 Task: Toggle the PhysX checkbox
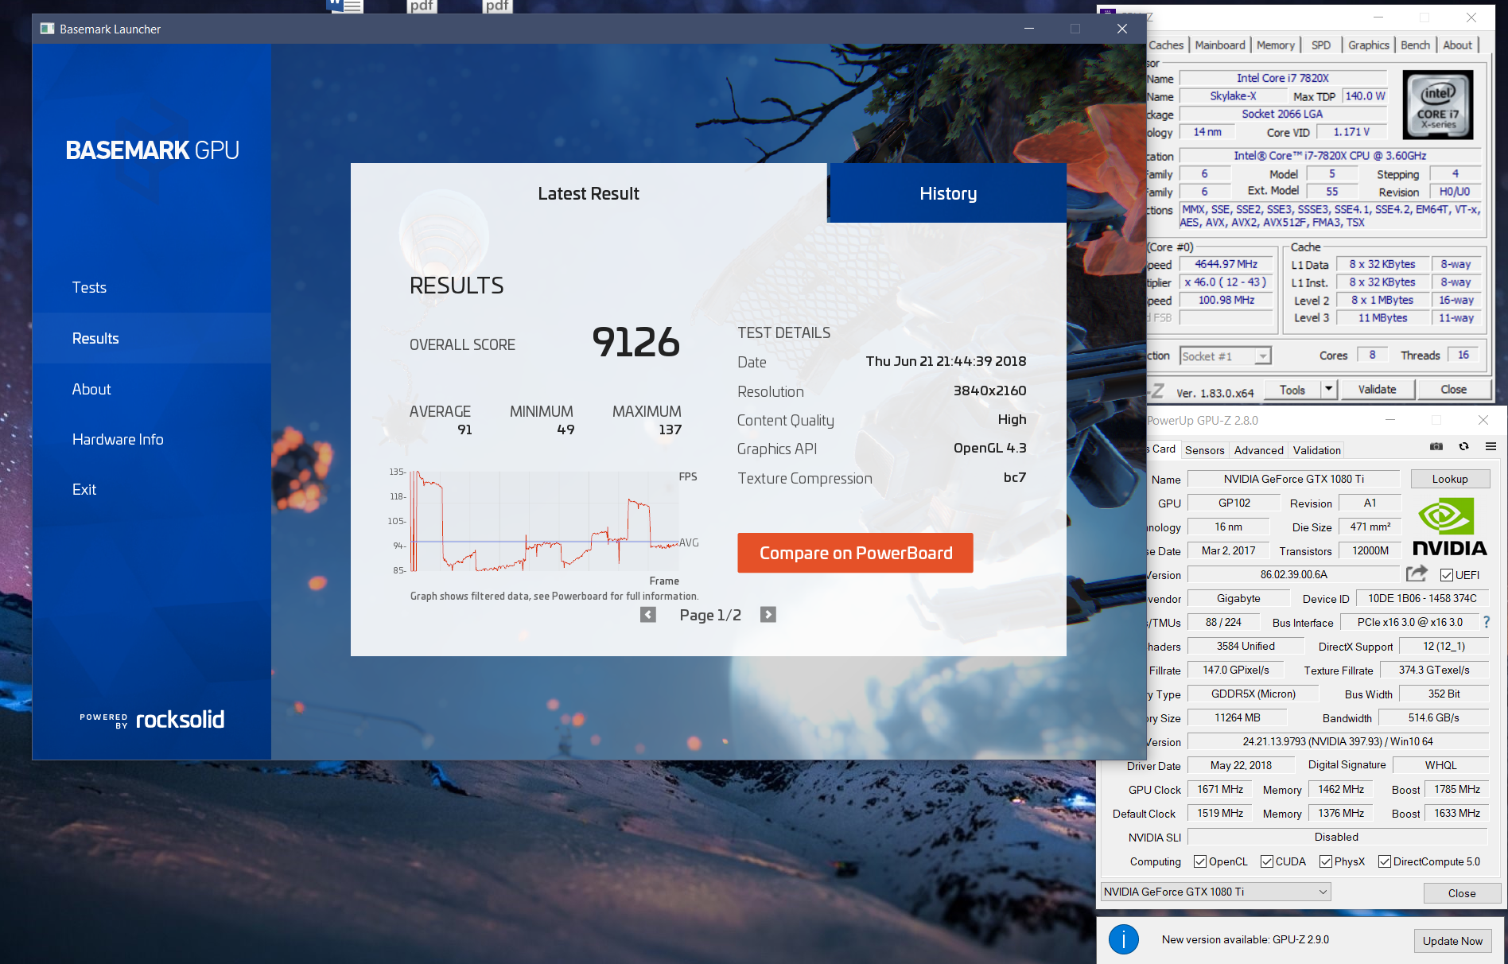coord(1325,861)
